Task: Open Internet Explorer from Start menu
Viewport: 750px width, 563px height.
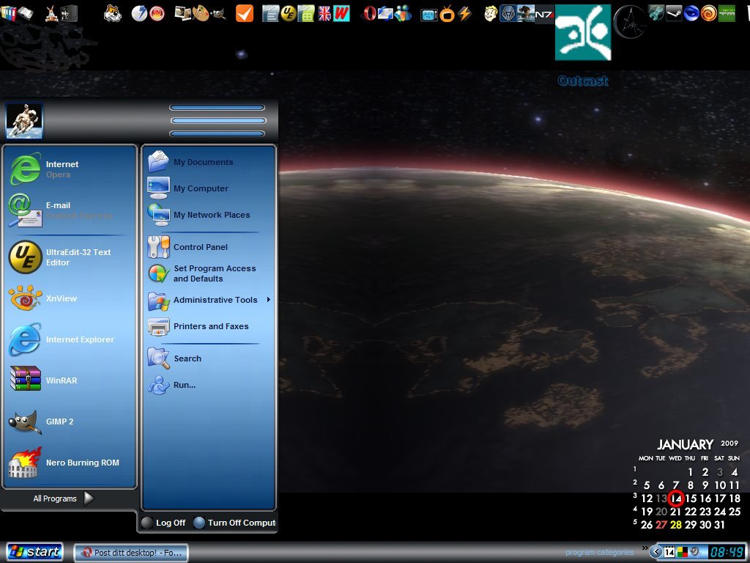Action: [70, 339]
